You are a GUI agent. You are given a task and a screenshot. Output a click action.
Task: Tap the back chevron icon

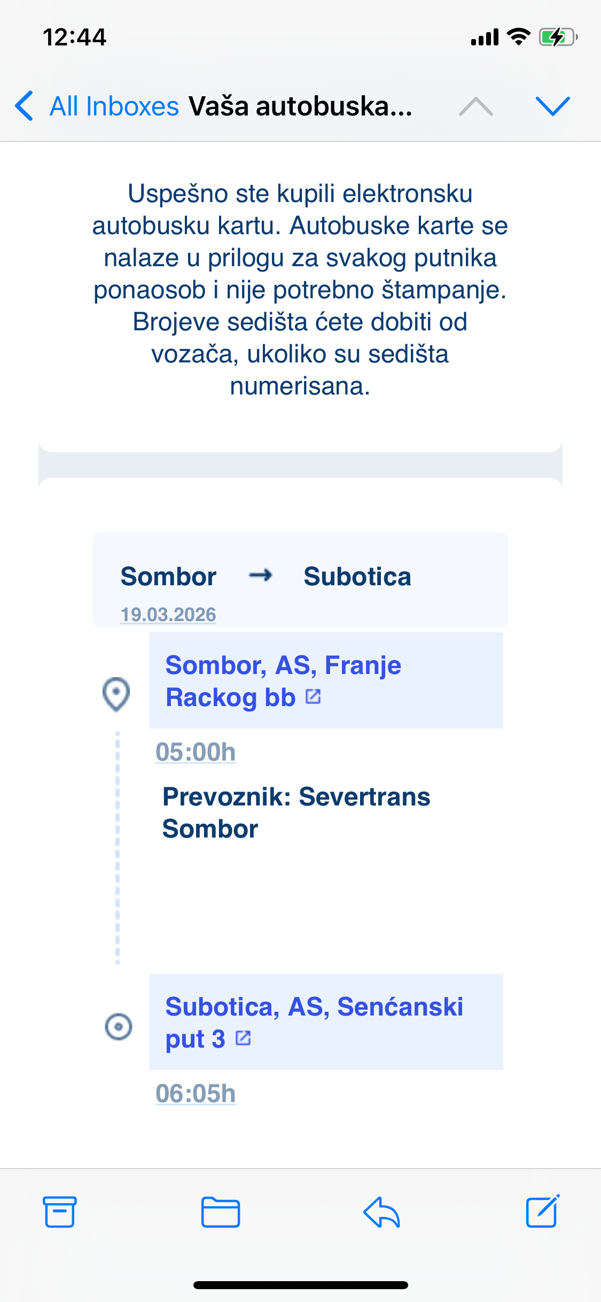tap(25, 106)
